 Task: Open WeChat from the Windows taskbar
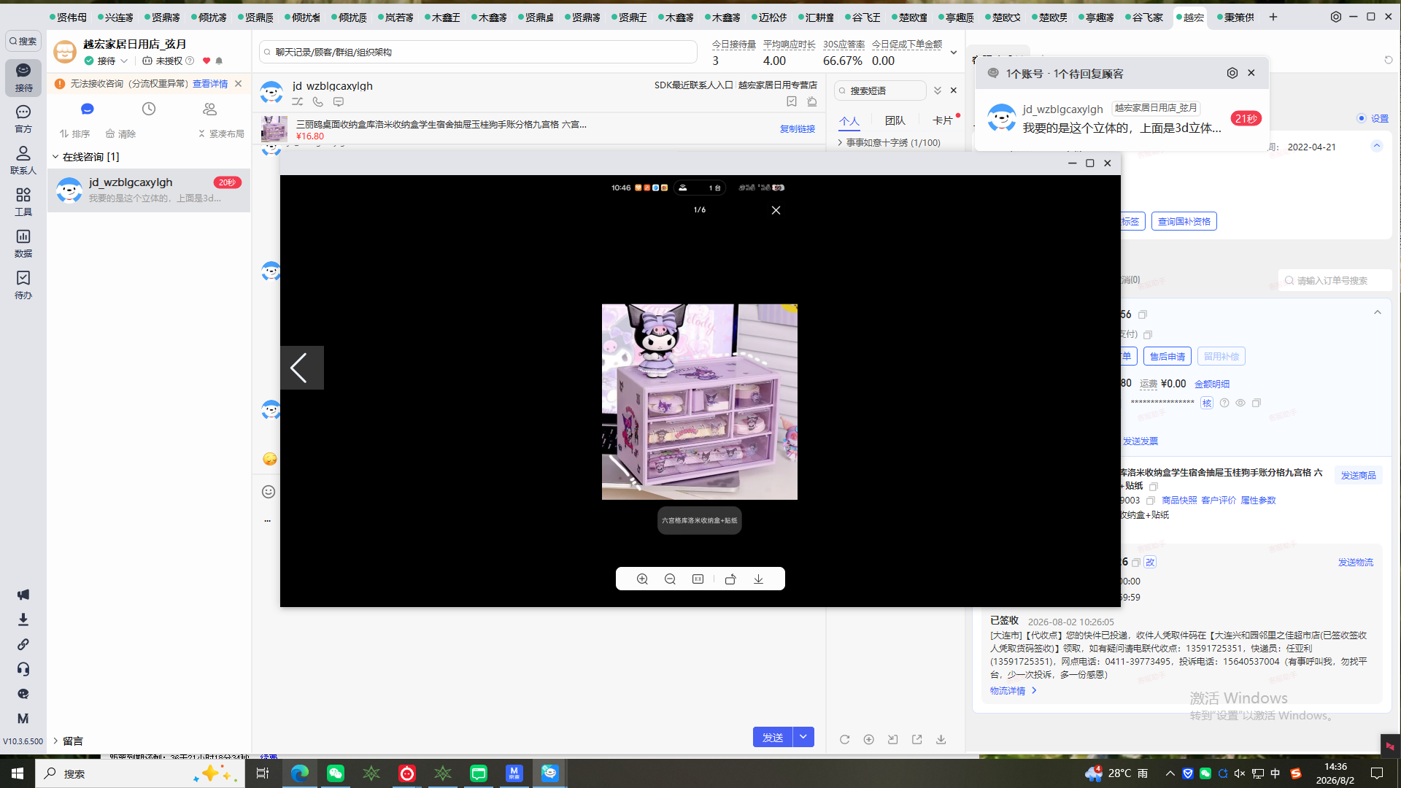point(336,773)
